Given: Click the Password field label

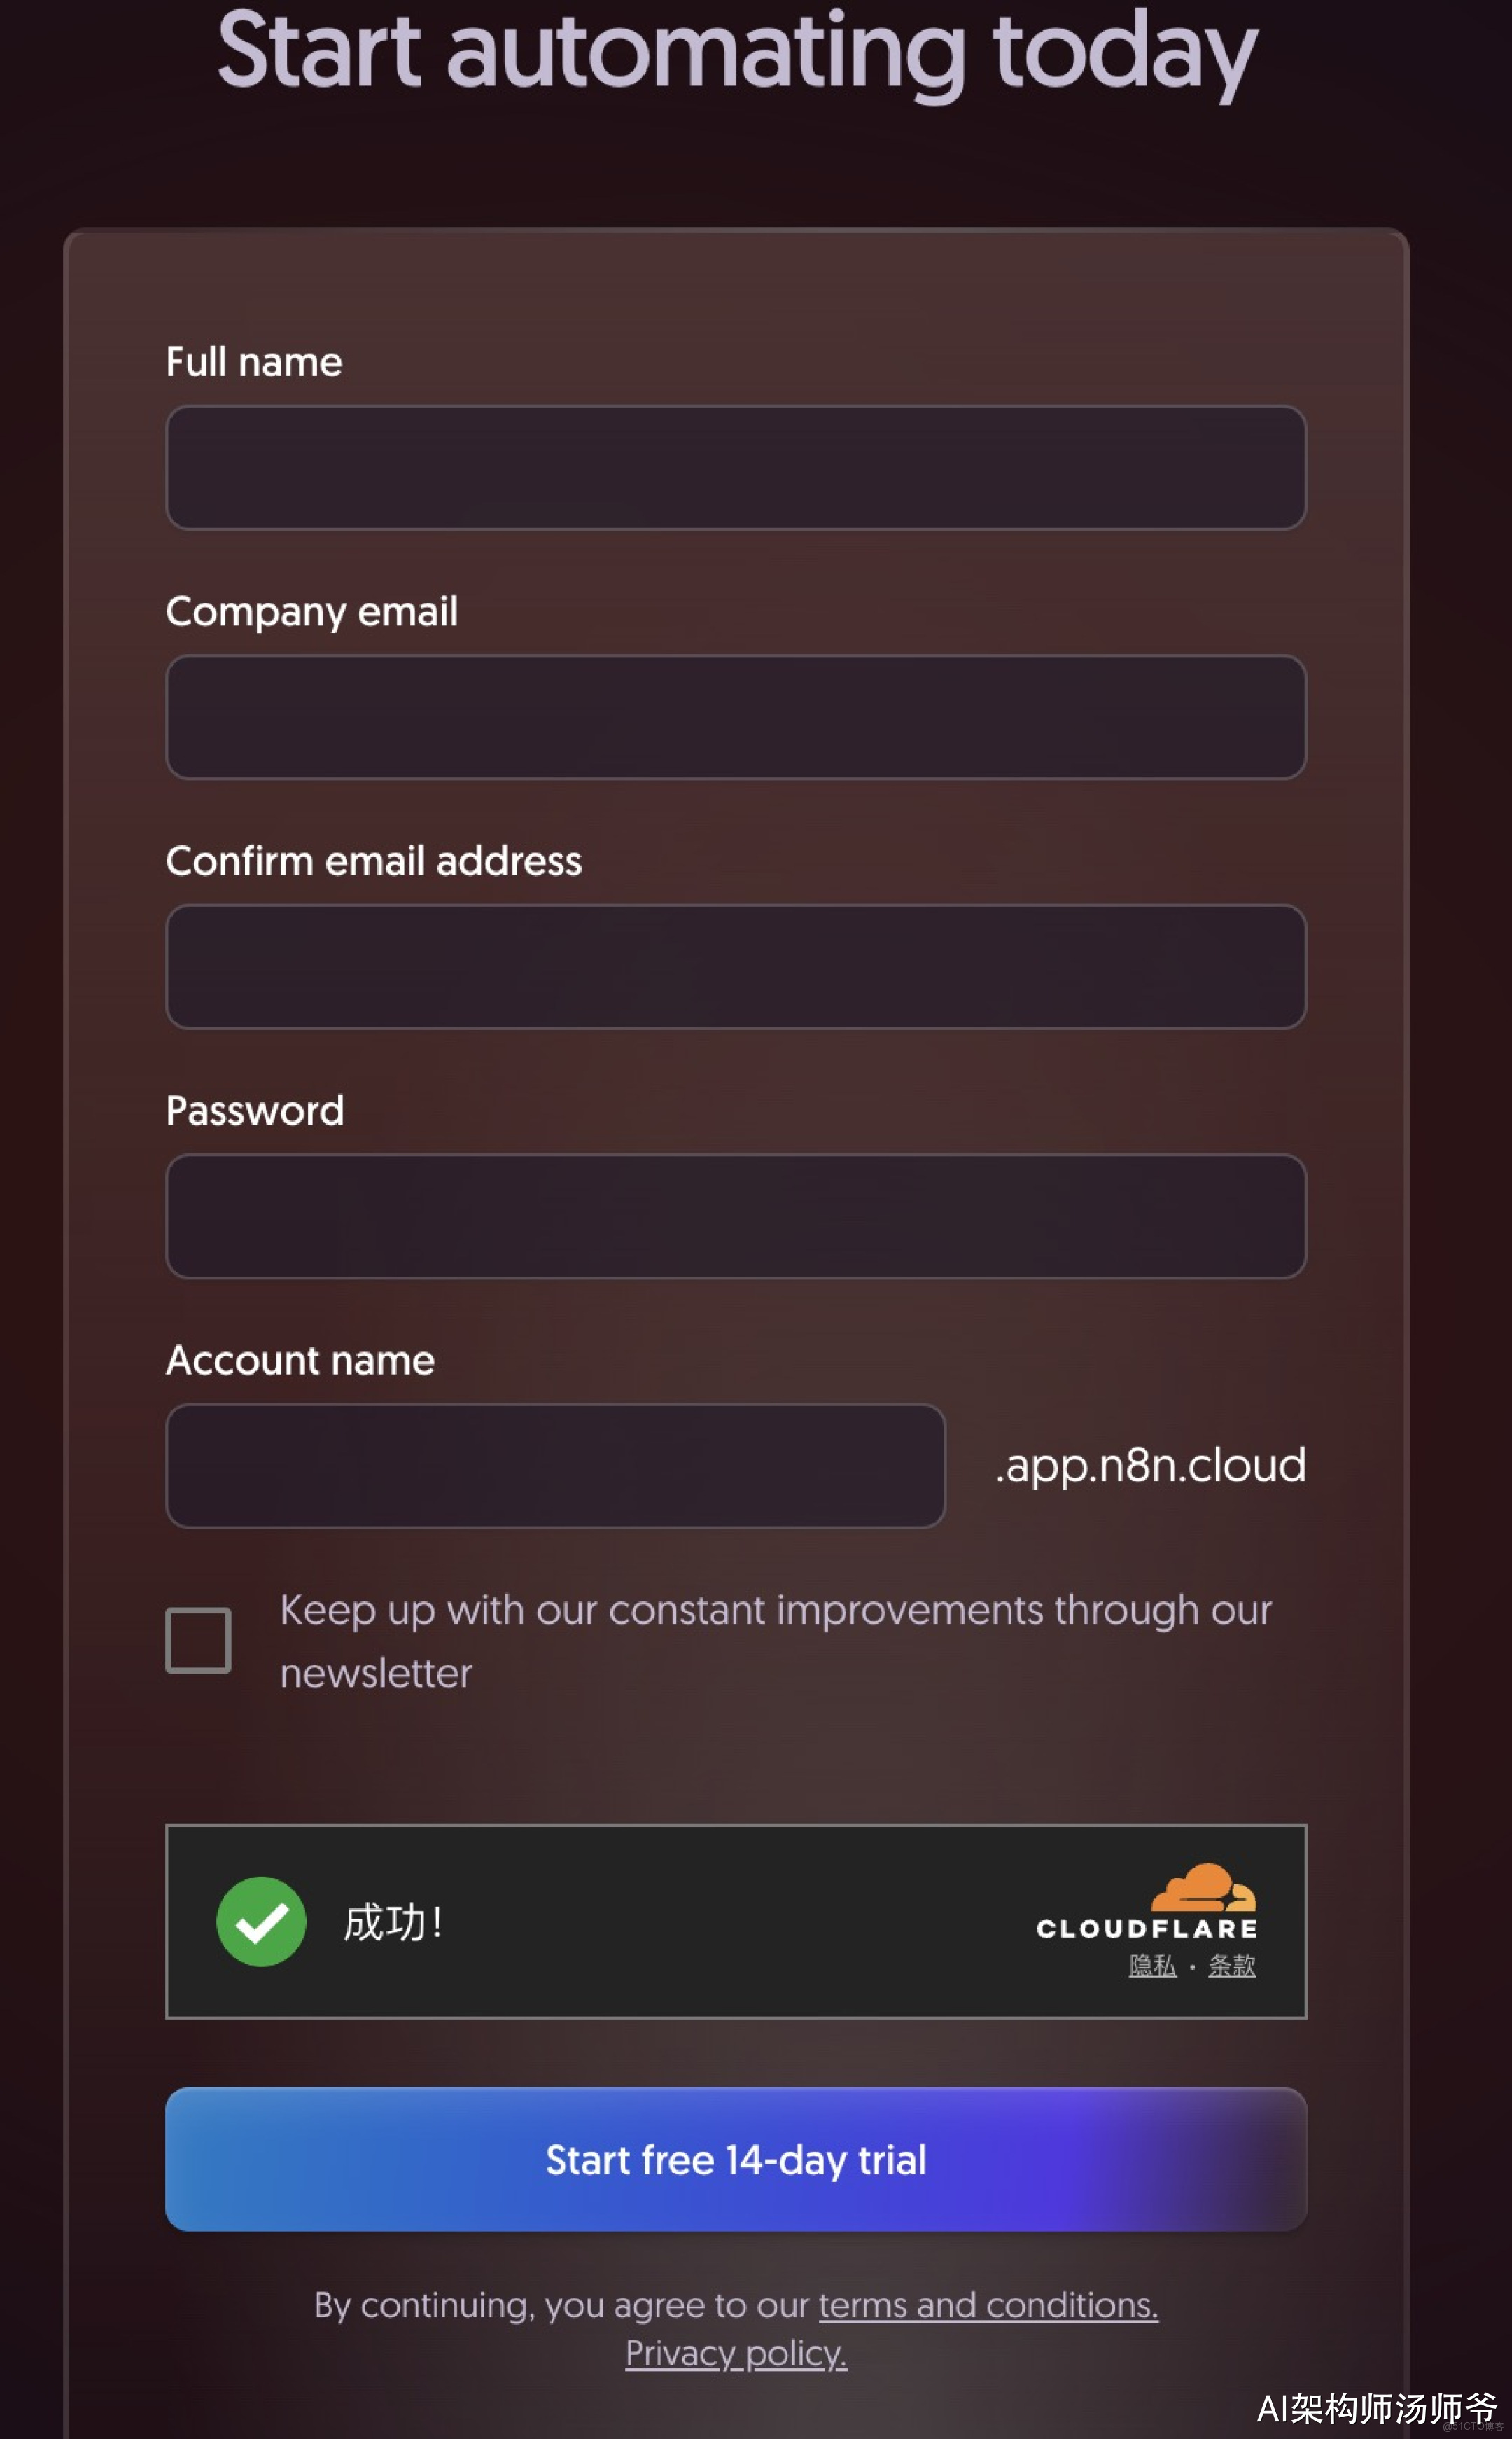Looking at the screenshot, I should [x=255, y=1111].
